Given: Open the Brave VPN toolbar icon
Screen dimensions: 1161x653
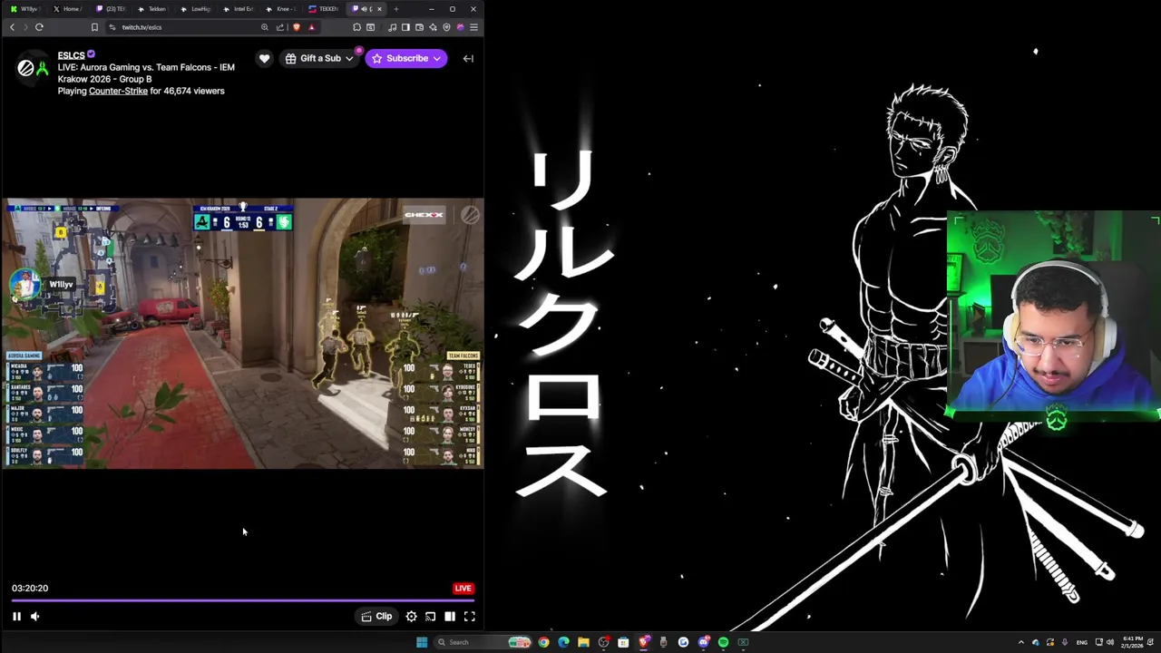Looking at the screenshot, I should [446, 27].
